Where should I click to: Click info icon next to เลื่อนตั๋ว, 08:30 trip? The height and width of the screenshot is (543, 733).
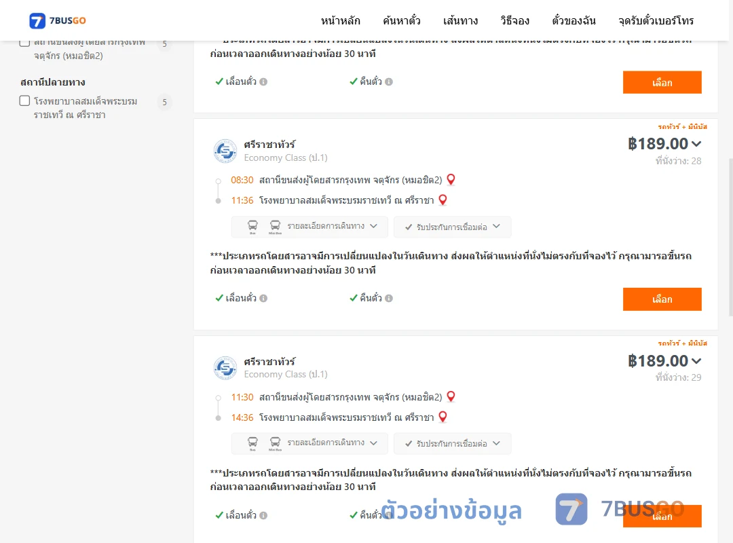pos(263,299)
